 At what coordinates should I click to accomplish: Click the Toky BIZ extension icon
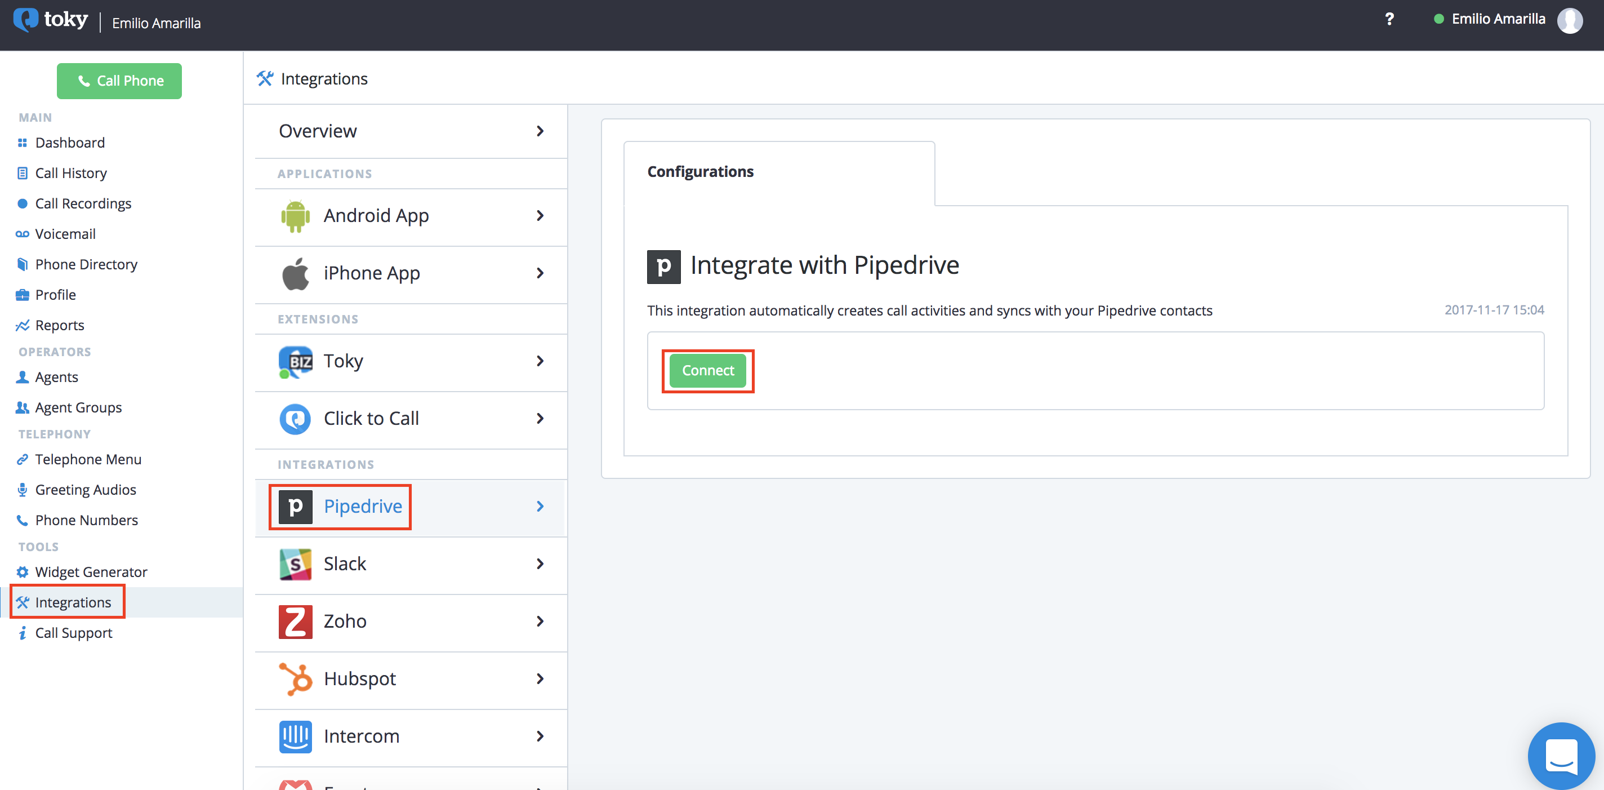[x=295, y=361]
